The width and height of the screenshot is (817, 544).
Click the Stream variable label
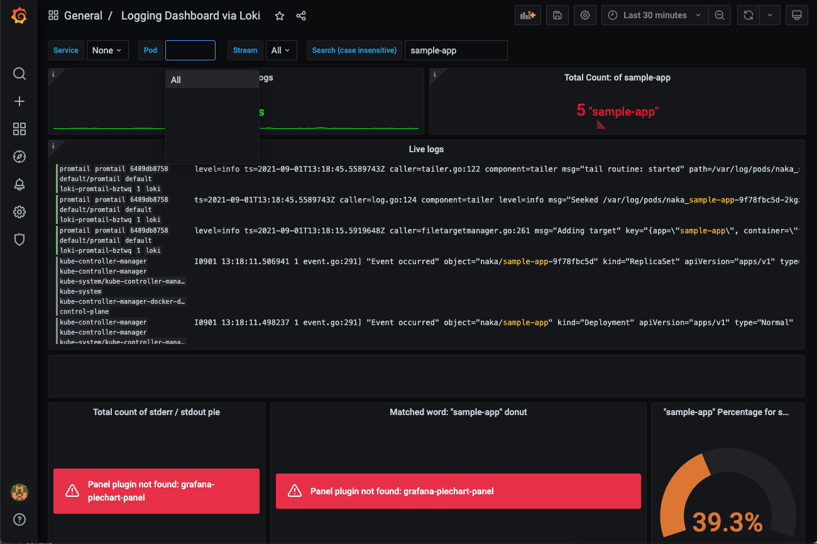(245, 50)
